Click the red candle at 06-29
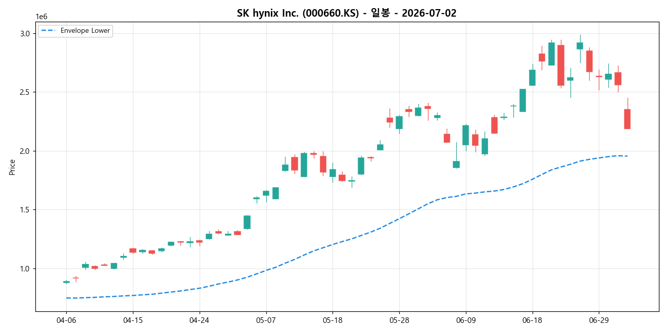This screenshot has width=667, height=333. click(x=599, y=76)
